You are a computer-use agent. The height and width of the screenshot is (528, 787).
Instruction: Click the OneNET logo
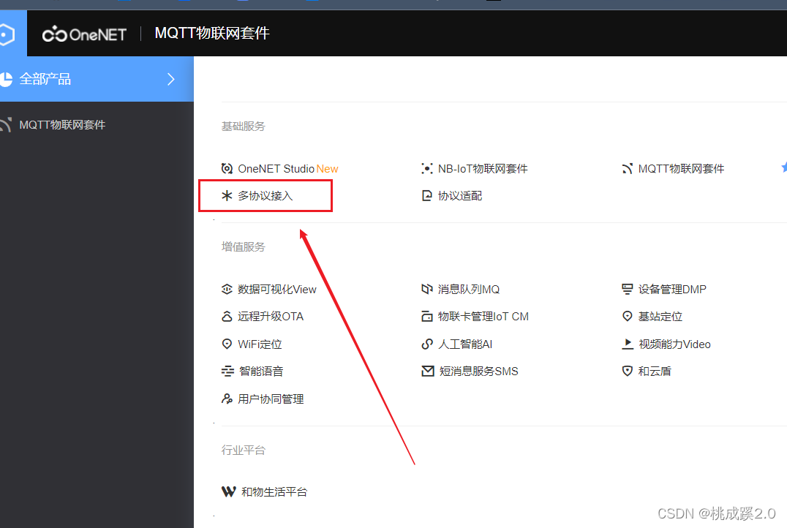83,34
